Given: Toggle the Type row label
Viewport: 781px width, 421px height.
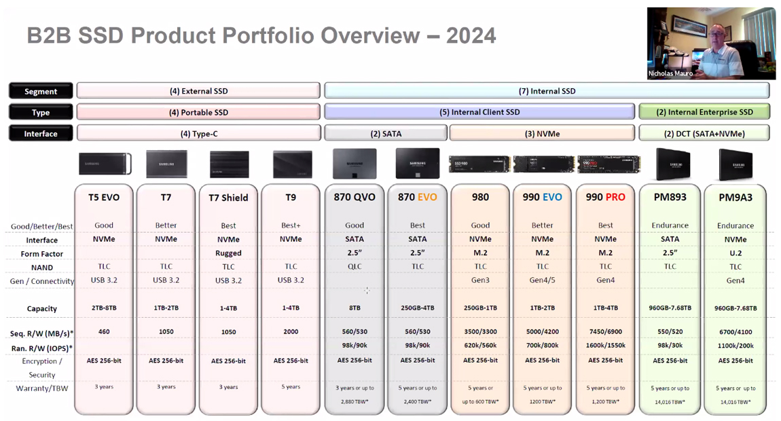Looking at the screenshot, I should [x=40, y=111].
